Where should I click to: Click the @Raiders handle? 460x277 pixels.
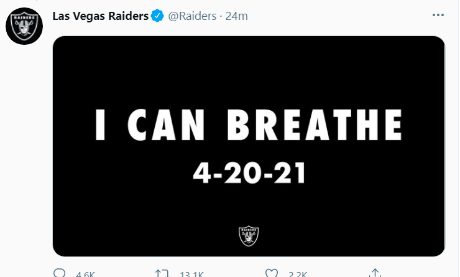192,16
